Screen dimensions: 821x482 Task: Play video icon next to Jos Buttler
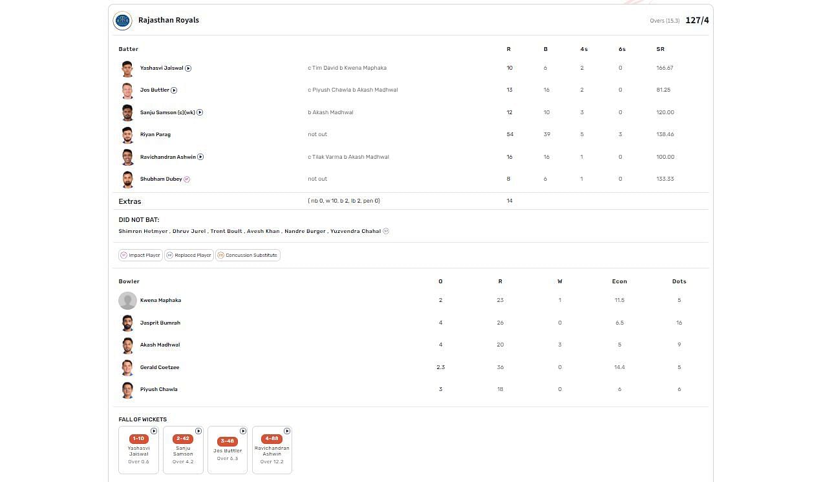(x=174, y=90)
